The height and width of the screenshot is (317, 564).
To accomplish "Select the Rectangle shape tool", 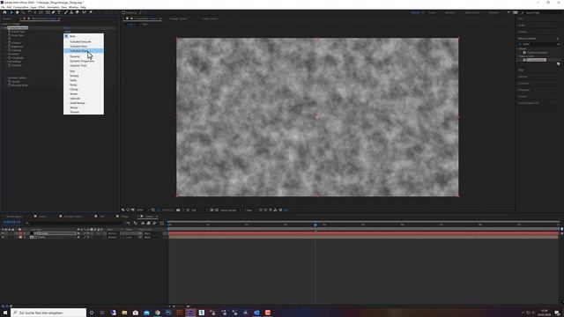I will 48,12.
